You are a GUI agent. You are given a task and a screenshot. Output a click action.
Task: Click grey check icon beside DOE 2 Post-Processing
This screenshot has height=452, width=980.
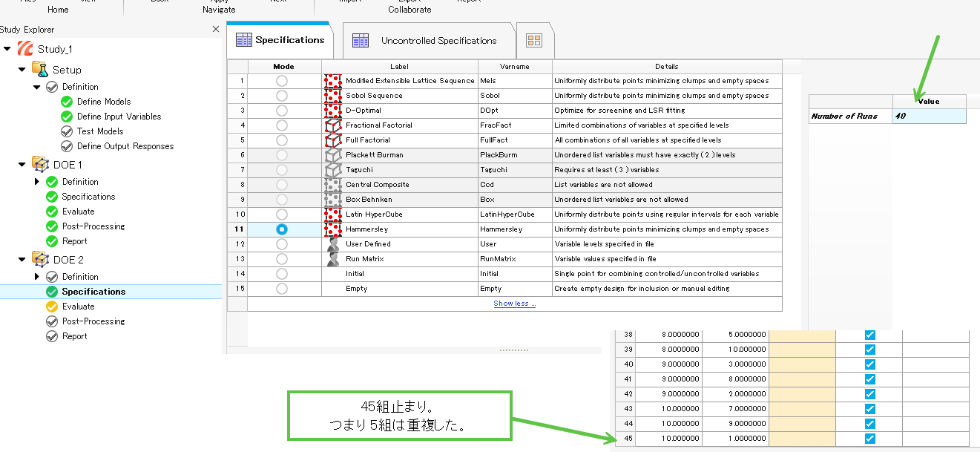[x=52, y=321]
